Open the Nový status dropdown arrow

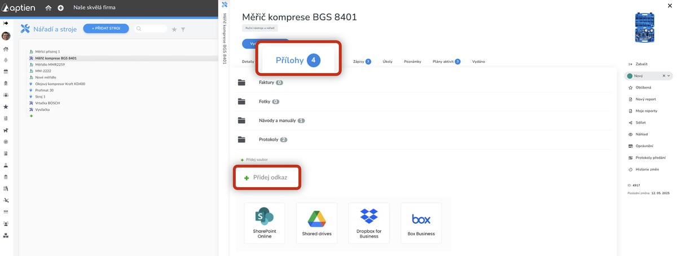tap(669, 76)
